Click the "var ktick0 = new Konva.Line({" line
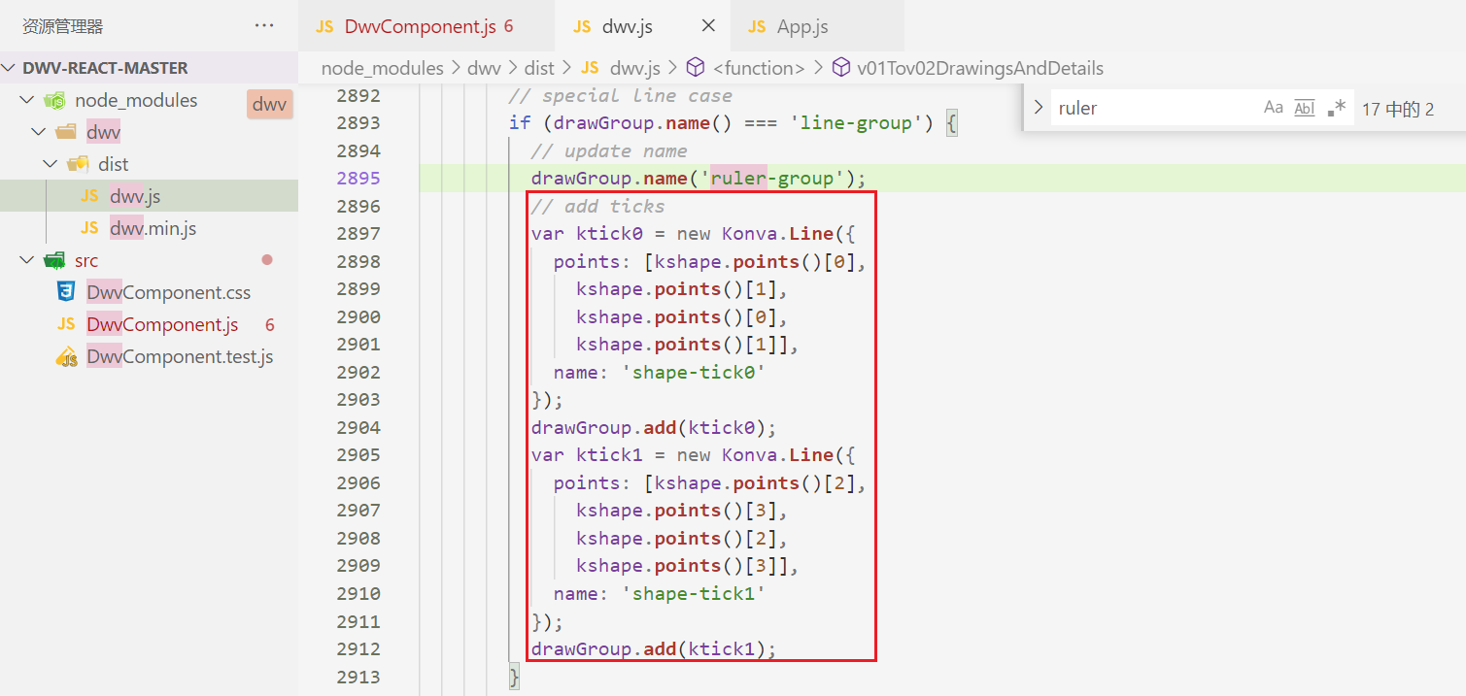Viewport: 1466px width, 696px height. tap(693, 234)
